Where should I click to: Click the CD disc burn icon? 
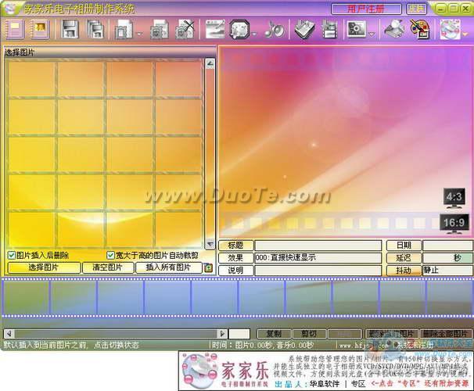(x=450, y=29)
